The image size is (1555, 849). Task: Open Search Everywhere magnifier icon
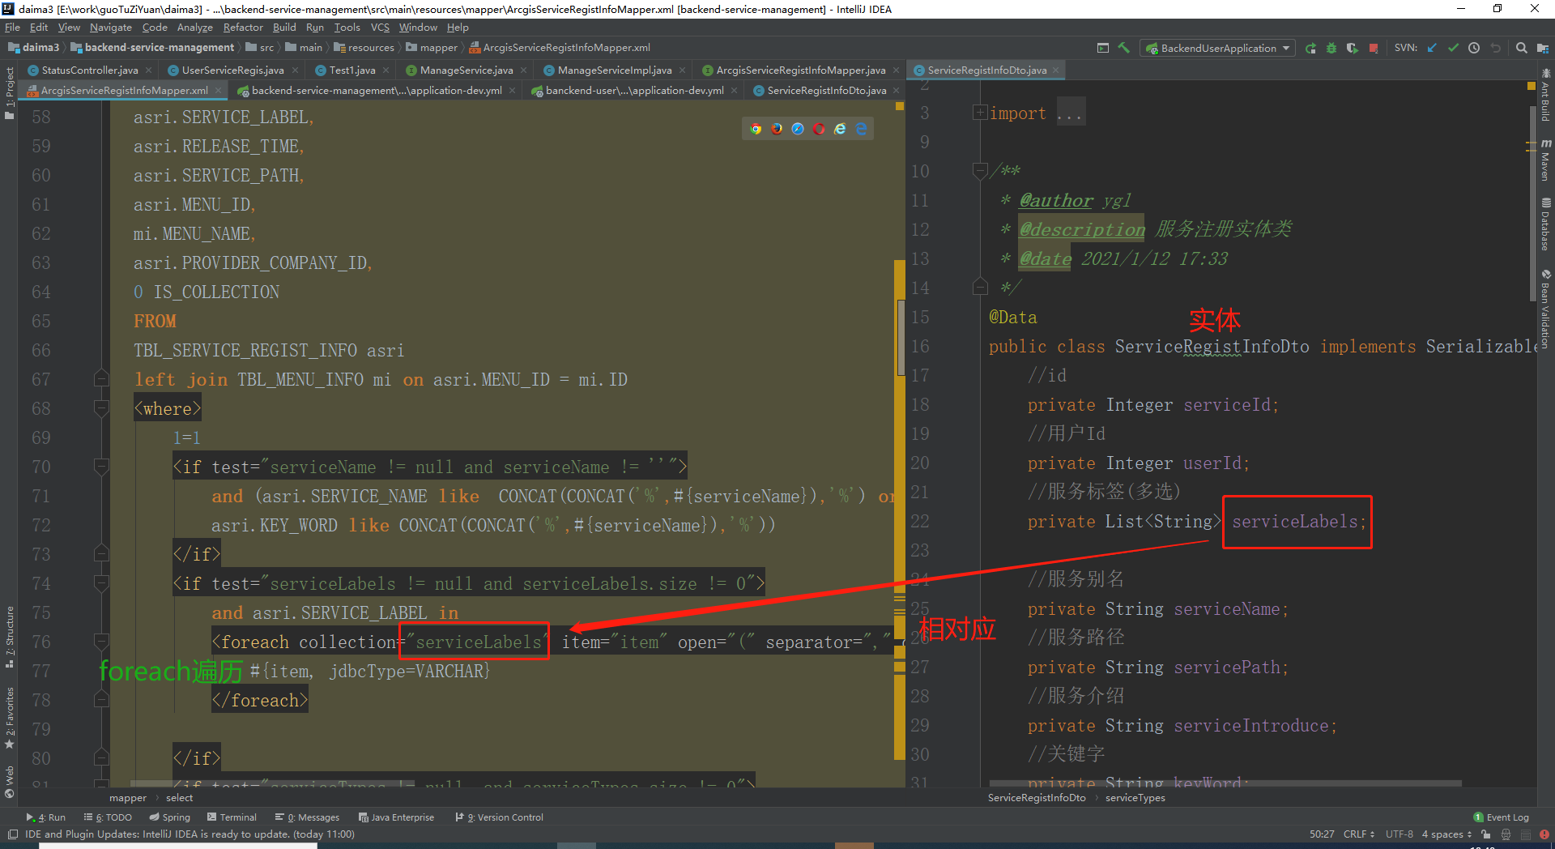(x=1521, y=48)
